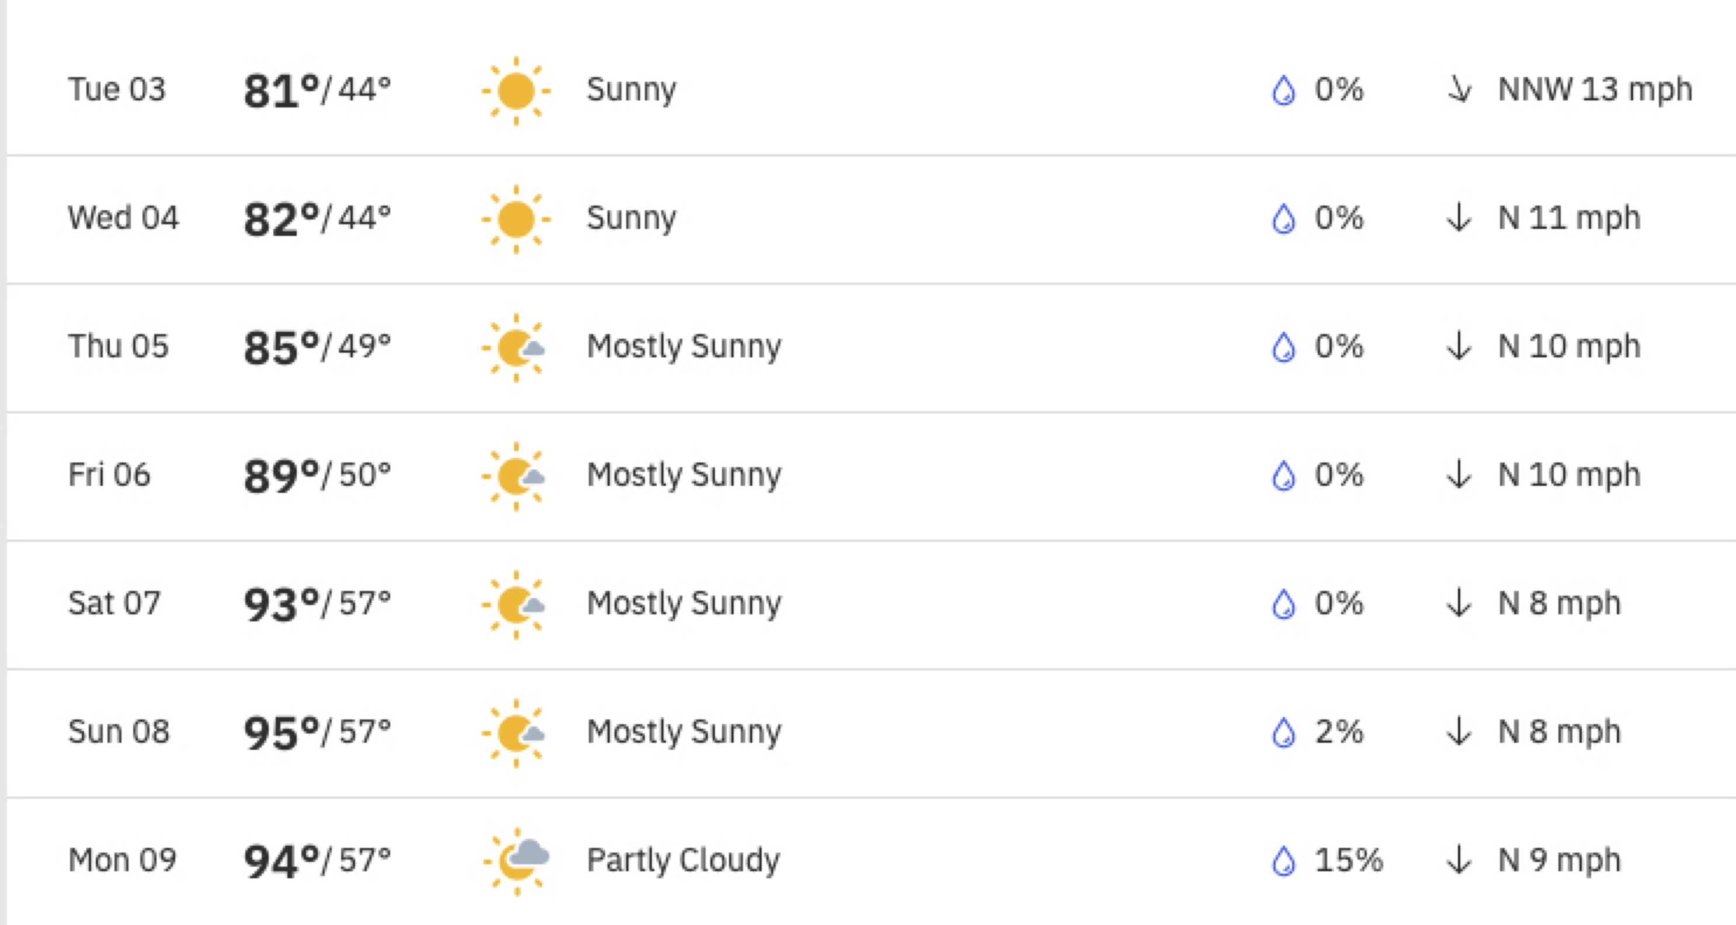1736x925 pixels.
Task: Click the raindrop icon in Tue 03 row
Action: pyautogui.click(x=1284, y=91)
